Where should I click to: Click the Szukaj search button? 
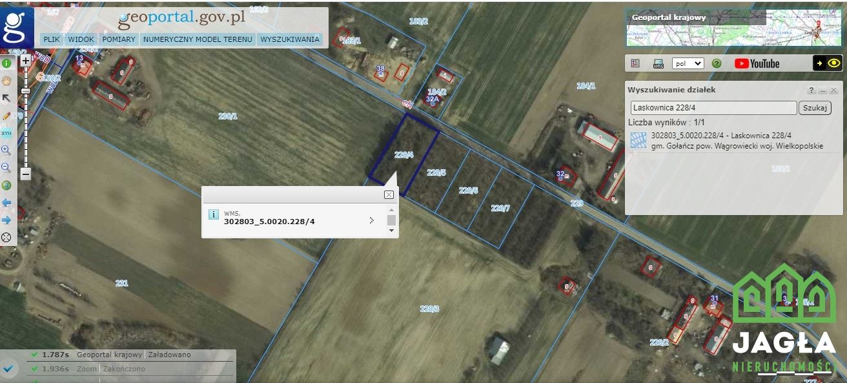click(x=815, y=108)
